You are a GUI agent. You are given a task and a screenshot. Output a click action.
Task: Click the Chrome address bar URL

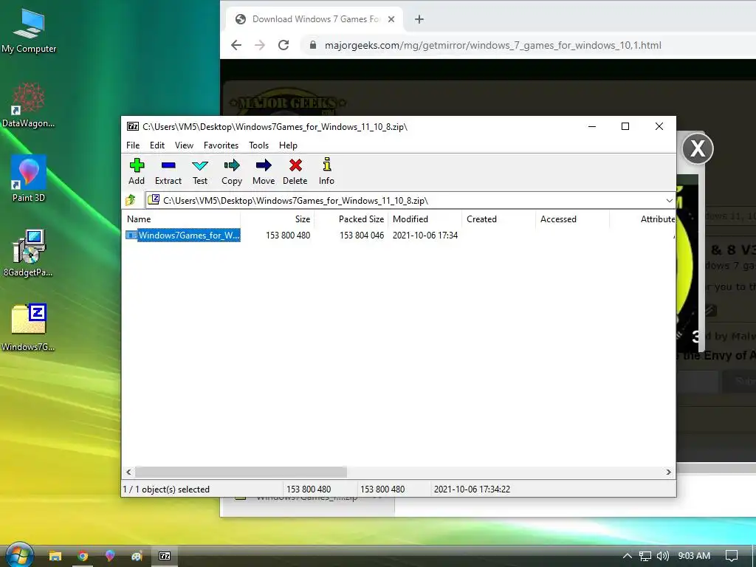(x=492, y=45)
